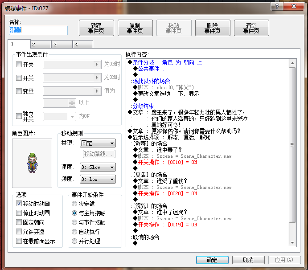308x270 pixels.
Task: Select the 文章 line 谁中了诅咒？
Action: click(160, 212)
